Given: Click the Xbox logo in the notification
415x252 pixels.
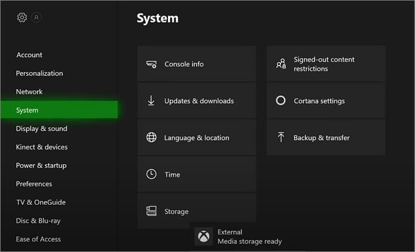Looking at the screenshot, I should point(204,236).
